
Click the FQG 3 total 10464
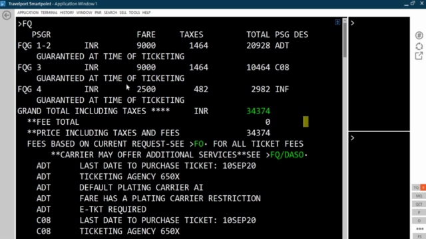(x=258, y=68)
